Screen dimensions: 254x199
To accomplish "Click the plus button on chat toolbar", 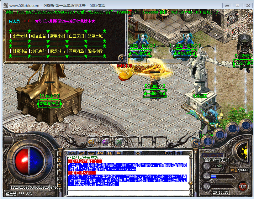I will (x=138, y=153).
